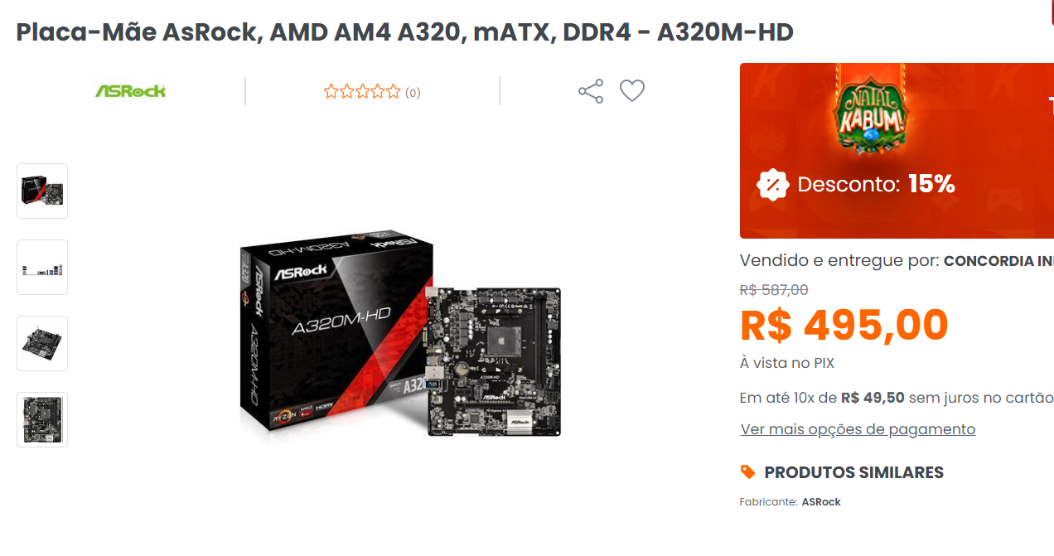Click the third rating star
This screenshot has height=556, width=1054.
(362, 92)
